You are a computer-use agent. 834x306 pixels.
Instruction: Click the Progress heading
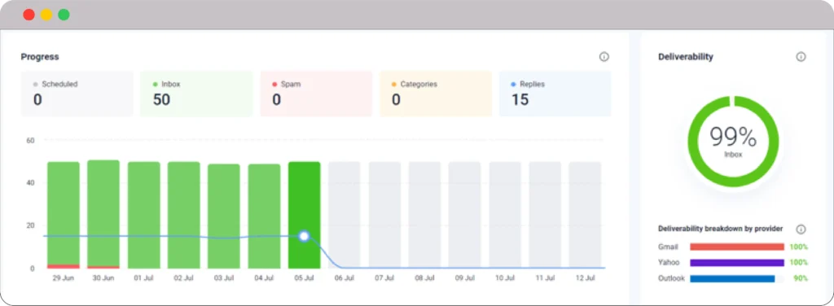tap(40, 57)
